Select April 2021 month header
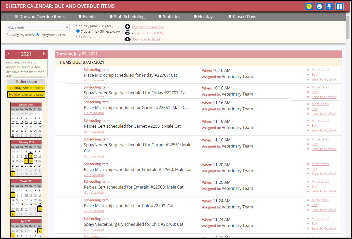The width and height of the screenshot is (352, 239). tap(26, 221)
